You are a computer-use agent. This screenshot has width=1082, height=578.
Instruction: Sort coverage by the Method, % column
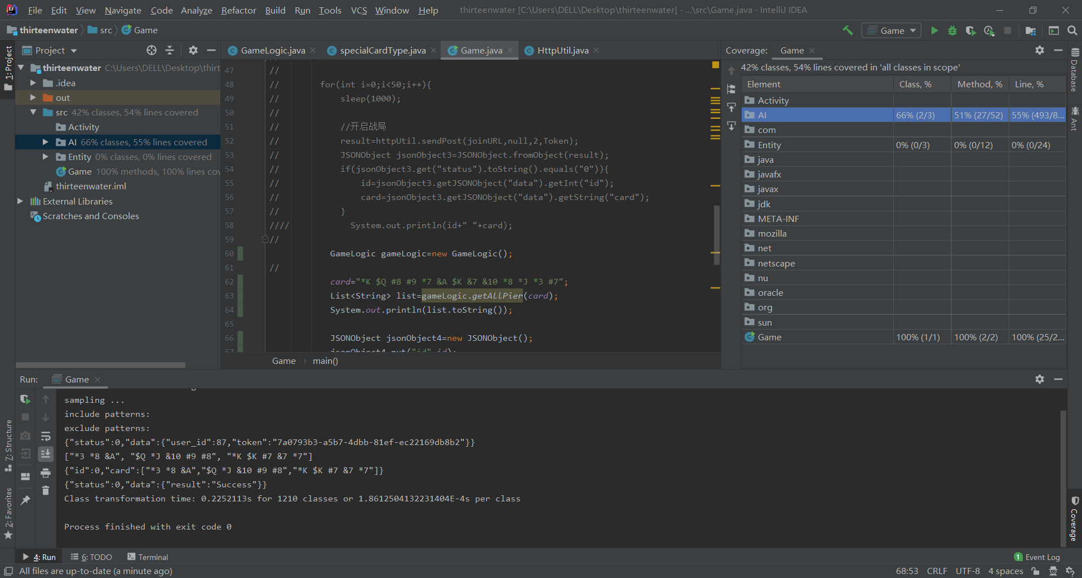[979, 84]
